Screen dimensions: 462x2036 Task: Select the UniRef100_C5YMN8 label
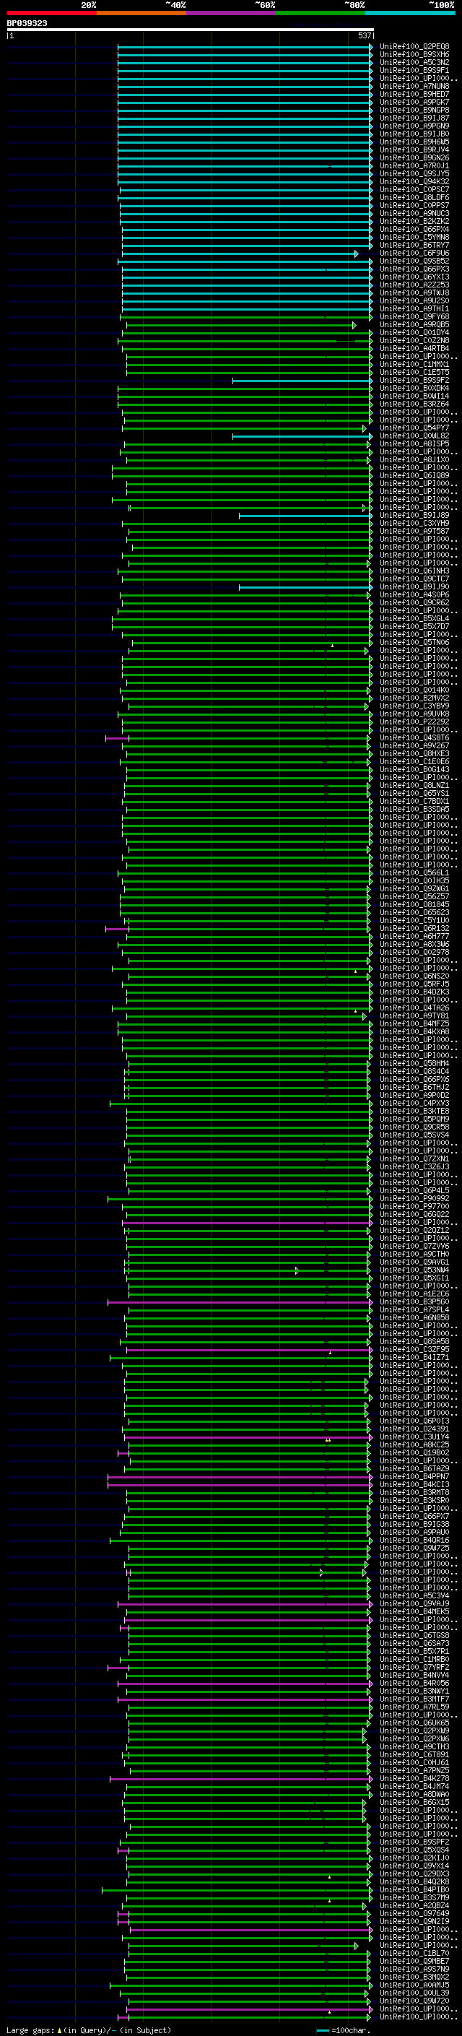414,237
